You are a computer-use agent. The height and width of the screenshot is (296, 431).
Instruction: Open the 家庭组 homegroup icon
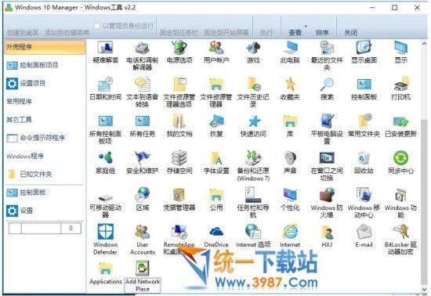[x=105, y=162]
